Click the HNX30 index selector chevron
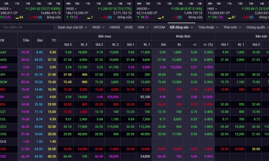269x161 pixels. pos(148,9)
